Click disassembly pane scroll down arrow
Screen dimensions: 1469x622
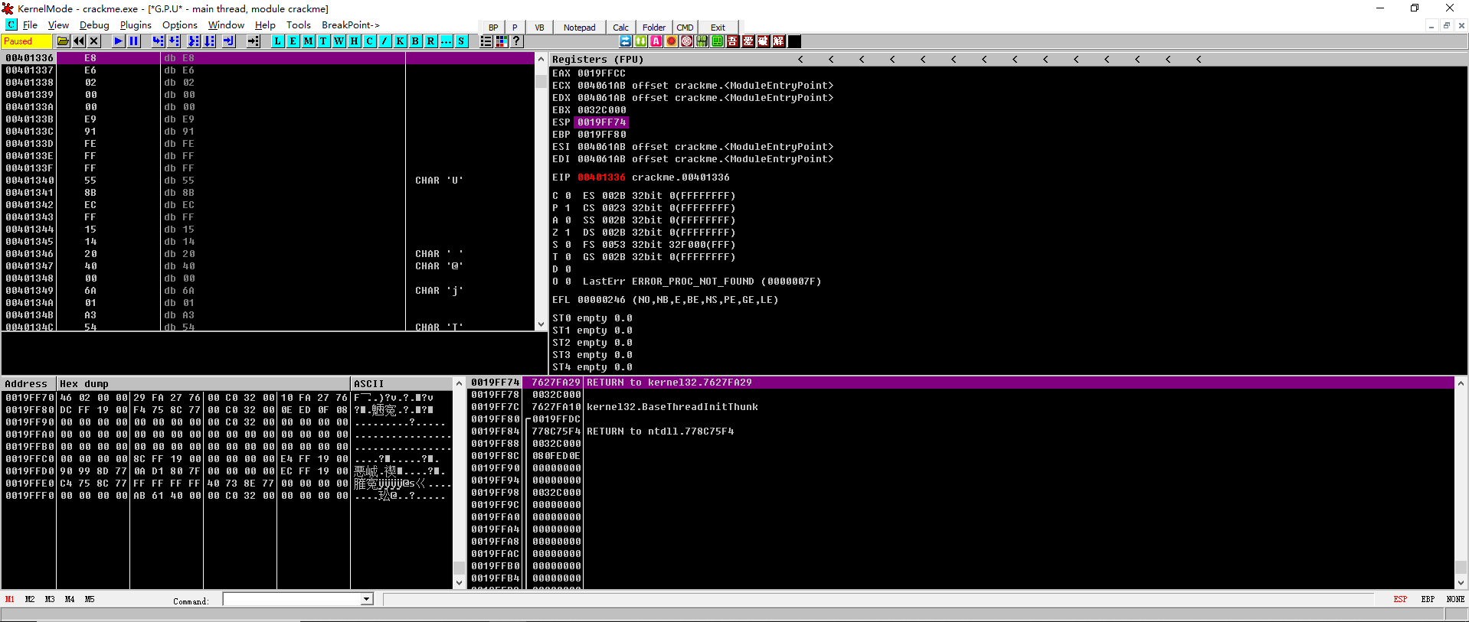(x=541, y=324)
